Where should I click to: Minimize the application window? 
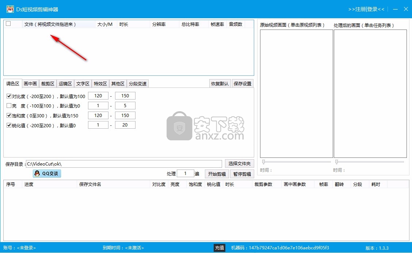(x=395, y=9)
